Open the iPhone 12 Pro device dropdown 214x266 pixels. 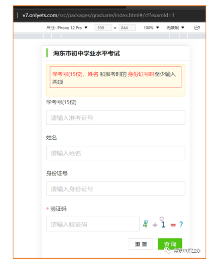(x=67, y=28)
